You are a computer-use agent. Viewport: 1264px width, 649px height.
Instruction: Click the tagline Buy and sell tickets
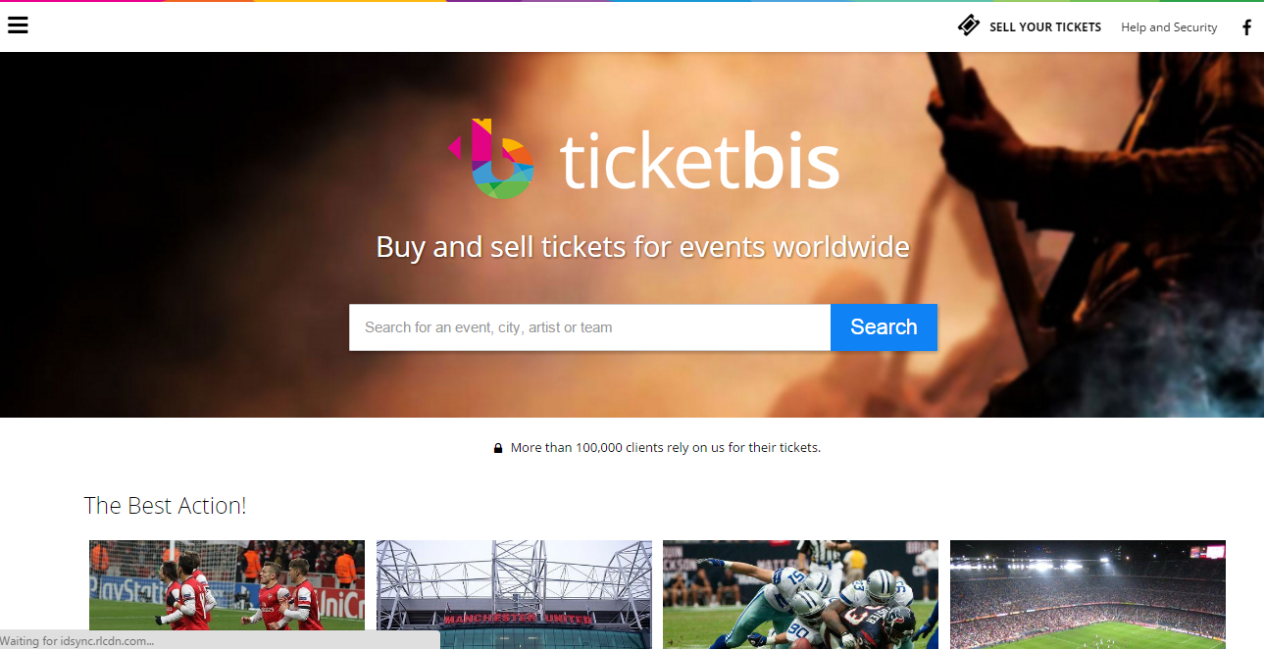tap(643, 246)
